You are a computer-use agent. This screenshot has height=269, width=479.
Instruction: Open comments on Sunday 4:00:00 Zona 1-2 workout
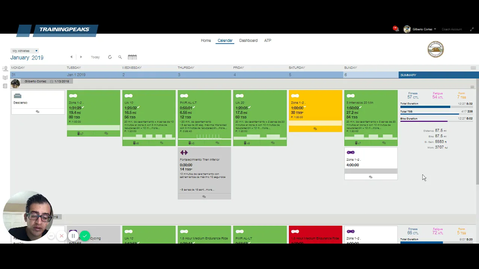coord(370,177)
